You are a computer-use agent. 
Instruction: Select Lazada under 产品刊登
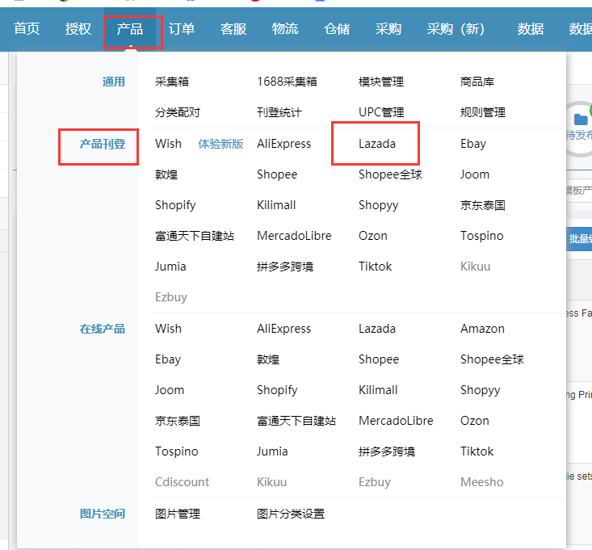pyautogui.click(x=377, y=144)
